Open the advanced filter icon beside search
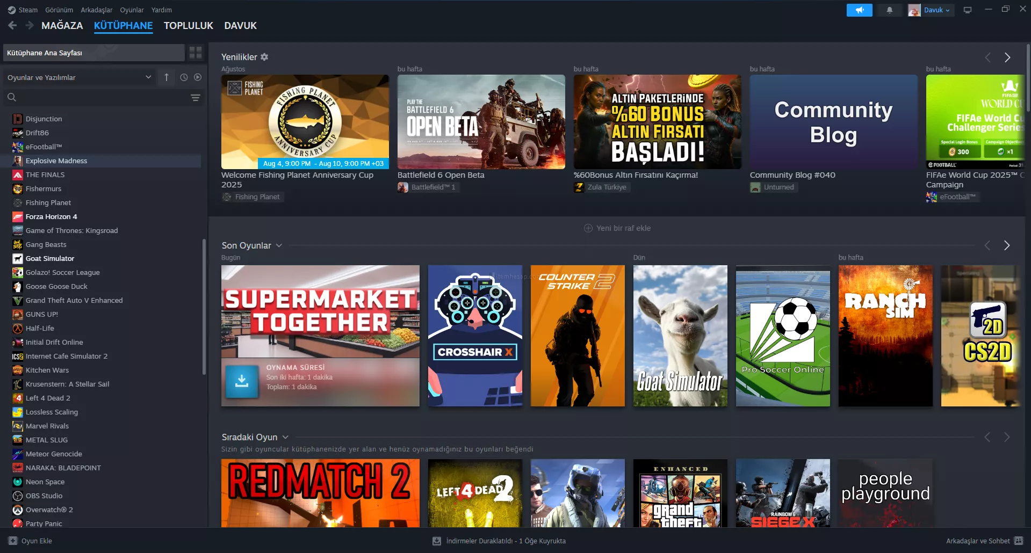 point(196,98)
